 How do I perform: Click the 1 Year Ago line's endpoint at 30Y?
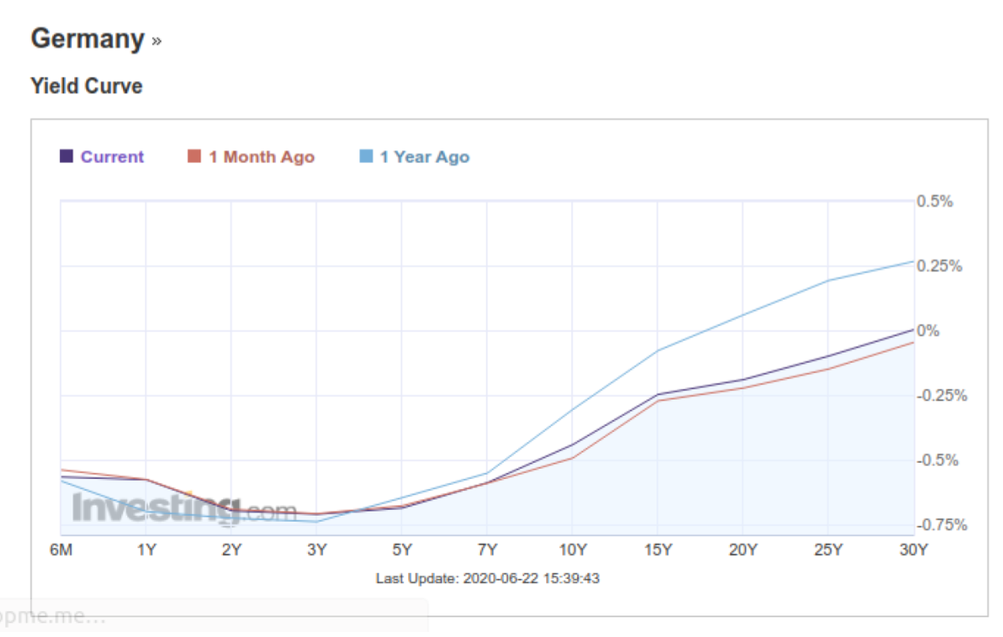(x=913, y=261)
